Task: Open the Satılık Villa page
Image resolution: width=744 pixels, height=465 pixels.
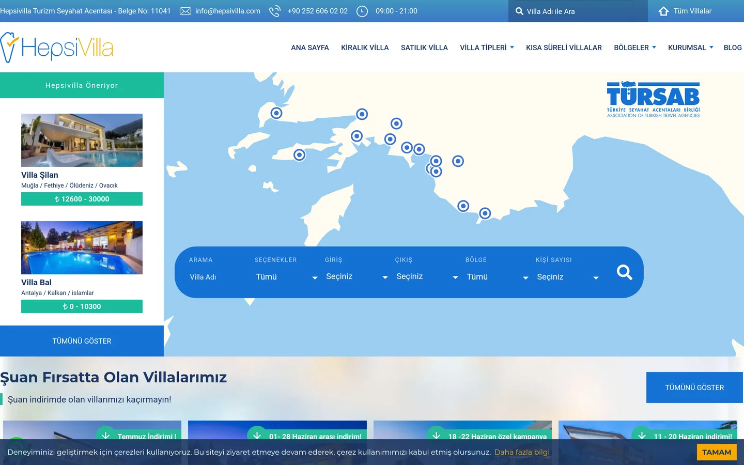Action: tap(424, 48)
